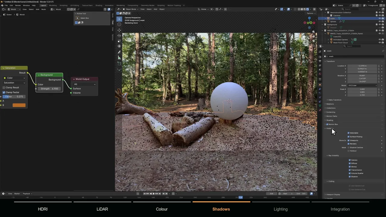Viewport: 386px width, 217px height.
Task: Expand the Viewport Display panel
Action: click(x=332, y=194)
